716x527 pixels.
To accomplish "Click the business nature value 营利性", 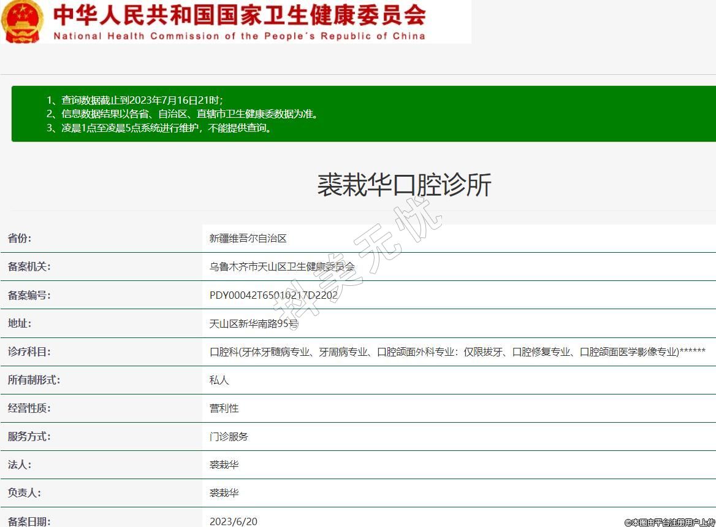I will pyautogui.click(x=224, y=409).
